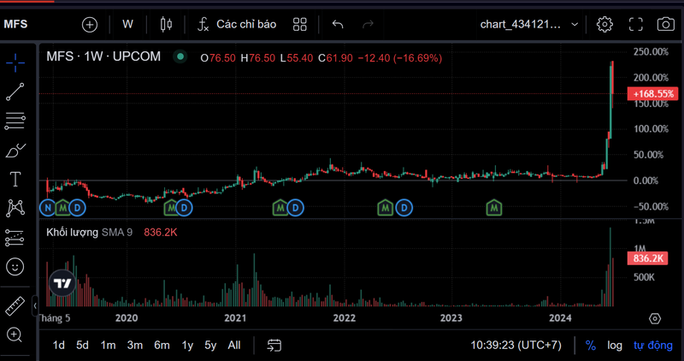Open the emoji icons tool
Viewport: 684px width, 361px height.
(x=15, y=267)
